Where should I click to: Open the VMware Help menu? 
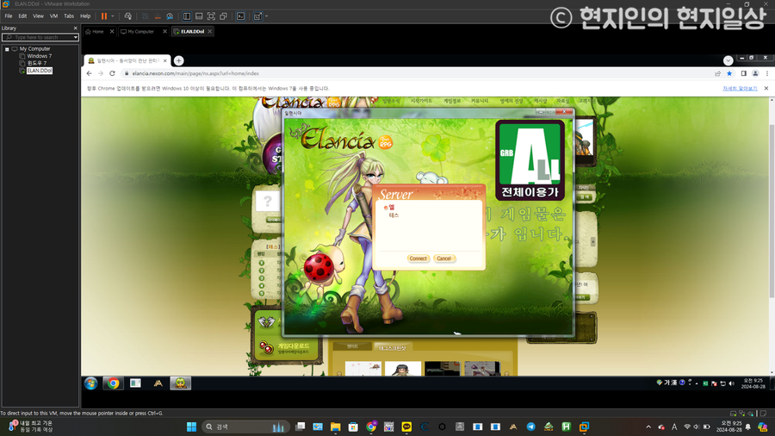coord(85,16)
